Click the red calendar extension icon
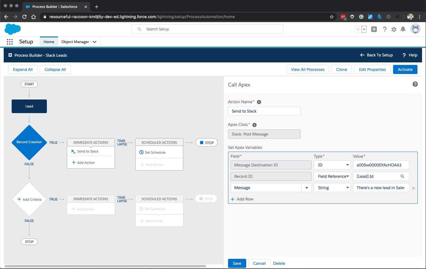 (343, 17)
